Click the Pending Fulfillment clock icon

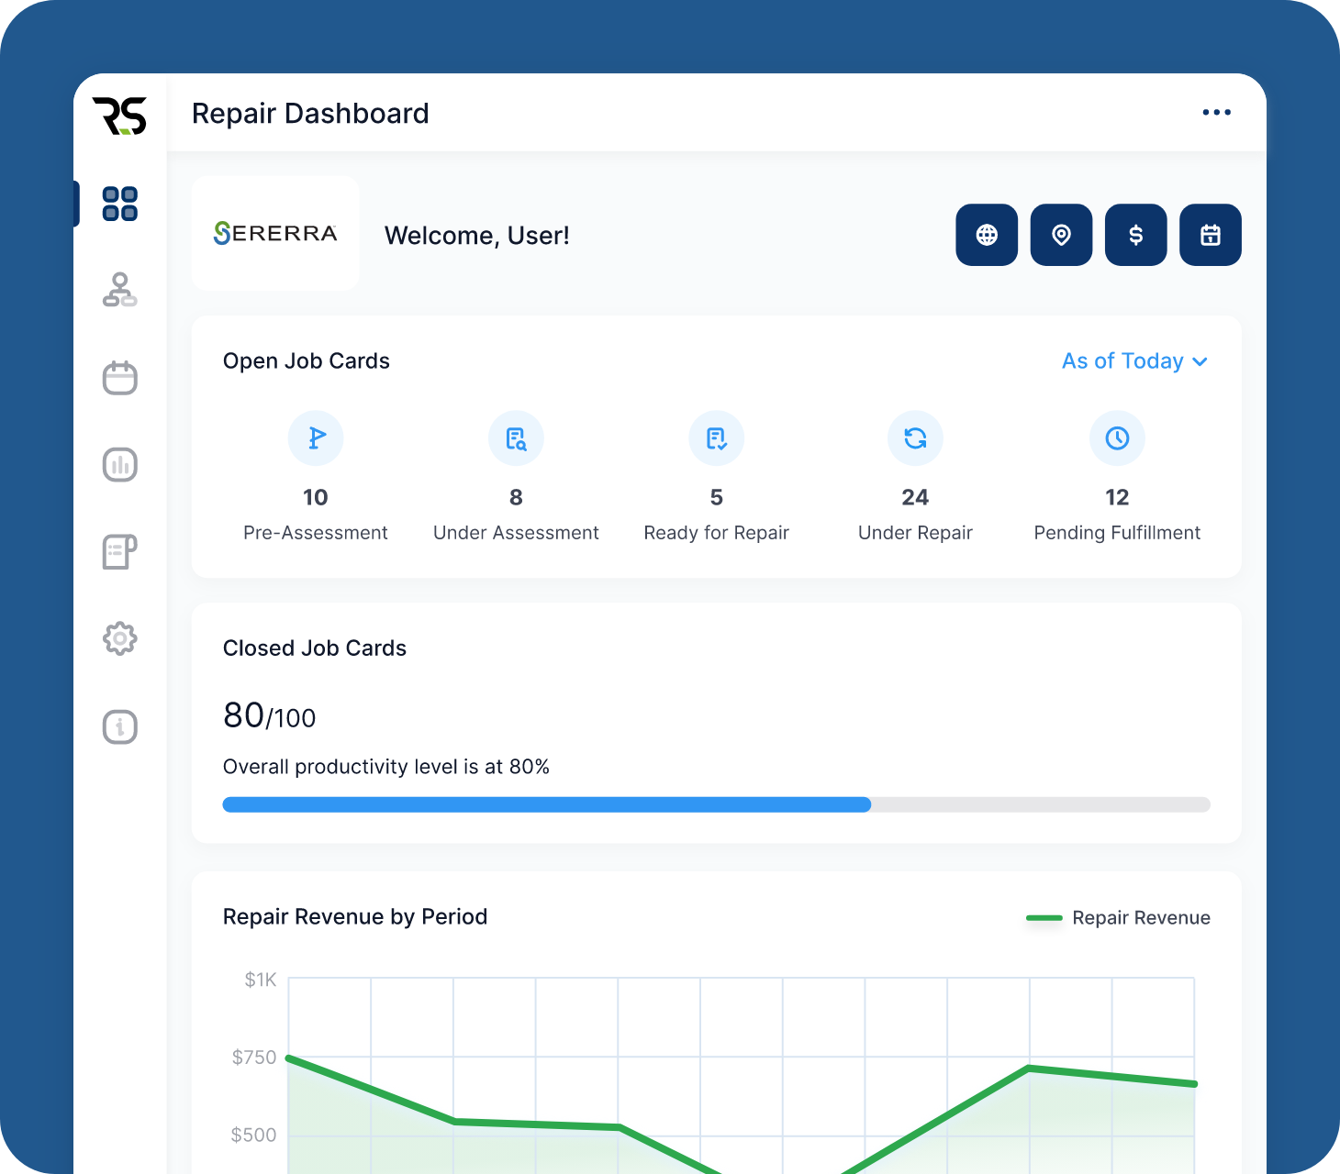[x=1117, y=438]
